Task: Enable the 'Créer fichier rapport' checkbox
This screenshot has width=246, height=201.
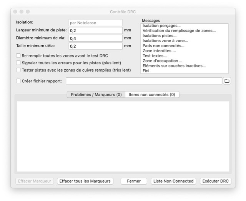Action: (x=18, y=81)
